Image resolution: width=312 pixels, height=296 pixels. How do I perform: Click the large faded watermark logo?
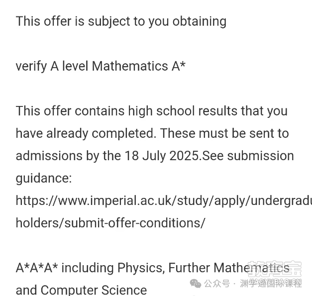click(274, 269)
